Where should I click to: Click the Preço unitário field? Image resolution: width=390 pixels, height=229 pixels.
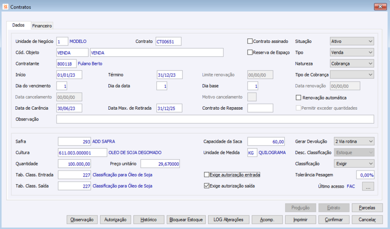(x=160, y=164)
